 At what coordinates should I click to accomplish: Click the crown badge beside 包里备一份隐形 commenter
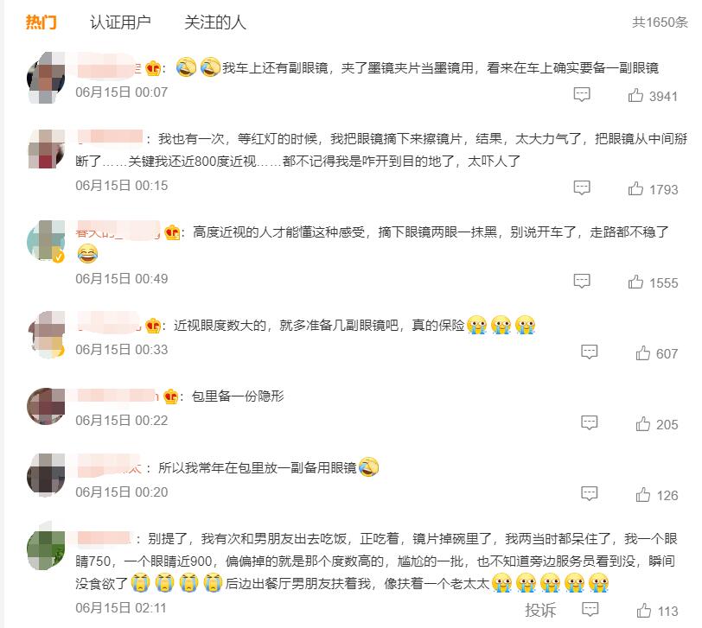point(170,396)
